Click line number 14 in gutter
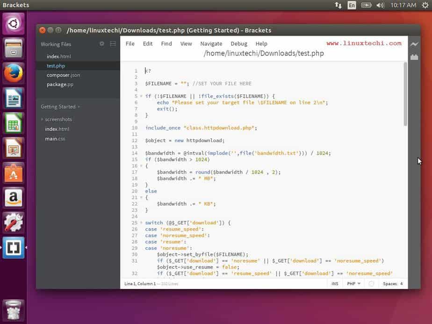432x324 pixels. (x=135, y=153)
